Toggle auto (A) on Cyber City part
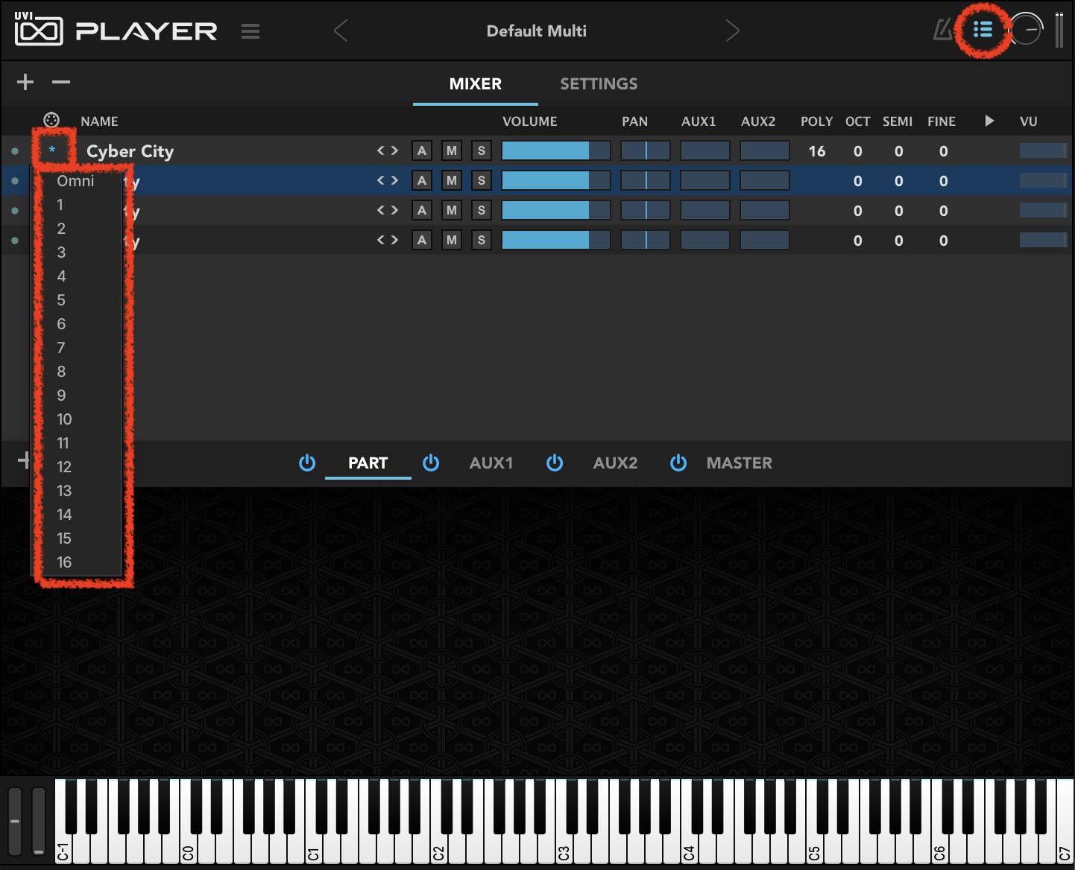The width and height of the screenshot is (1075, 870). 422,150
